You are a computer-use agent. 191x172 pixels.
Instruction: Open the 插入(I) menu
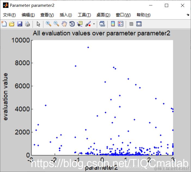66,15
